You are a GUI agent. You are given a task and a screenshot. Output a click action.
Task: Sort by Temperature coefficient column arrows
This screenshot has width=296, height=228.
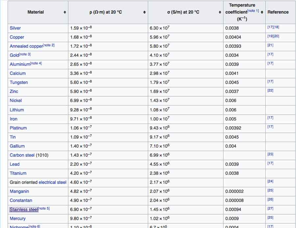click(x=262, y=12)
